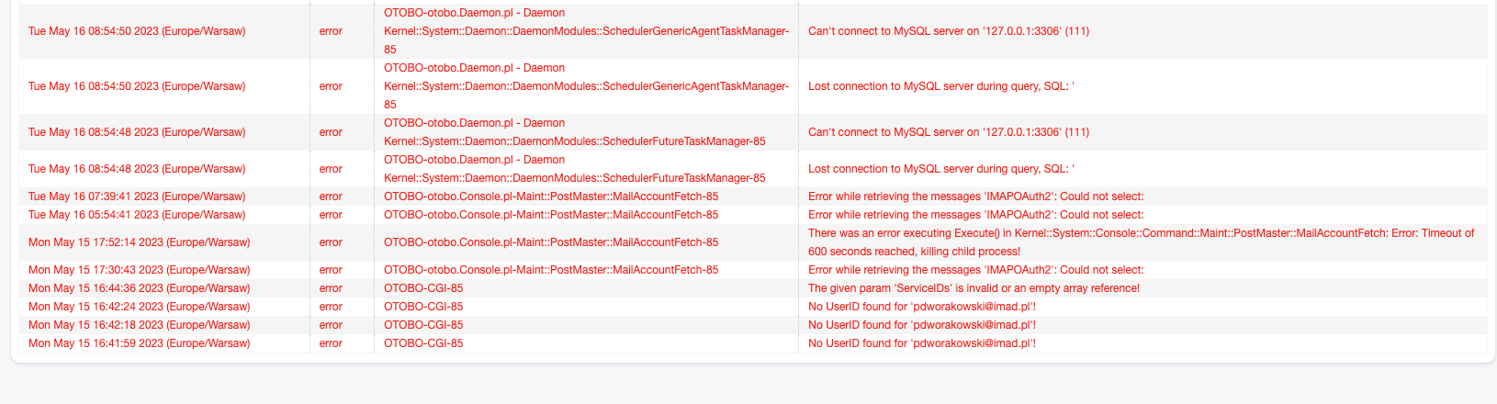
Task: Click the 'No UserID found' message at 16:42:24
Action: pos(922,307)
